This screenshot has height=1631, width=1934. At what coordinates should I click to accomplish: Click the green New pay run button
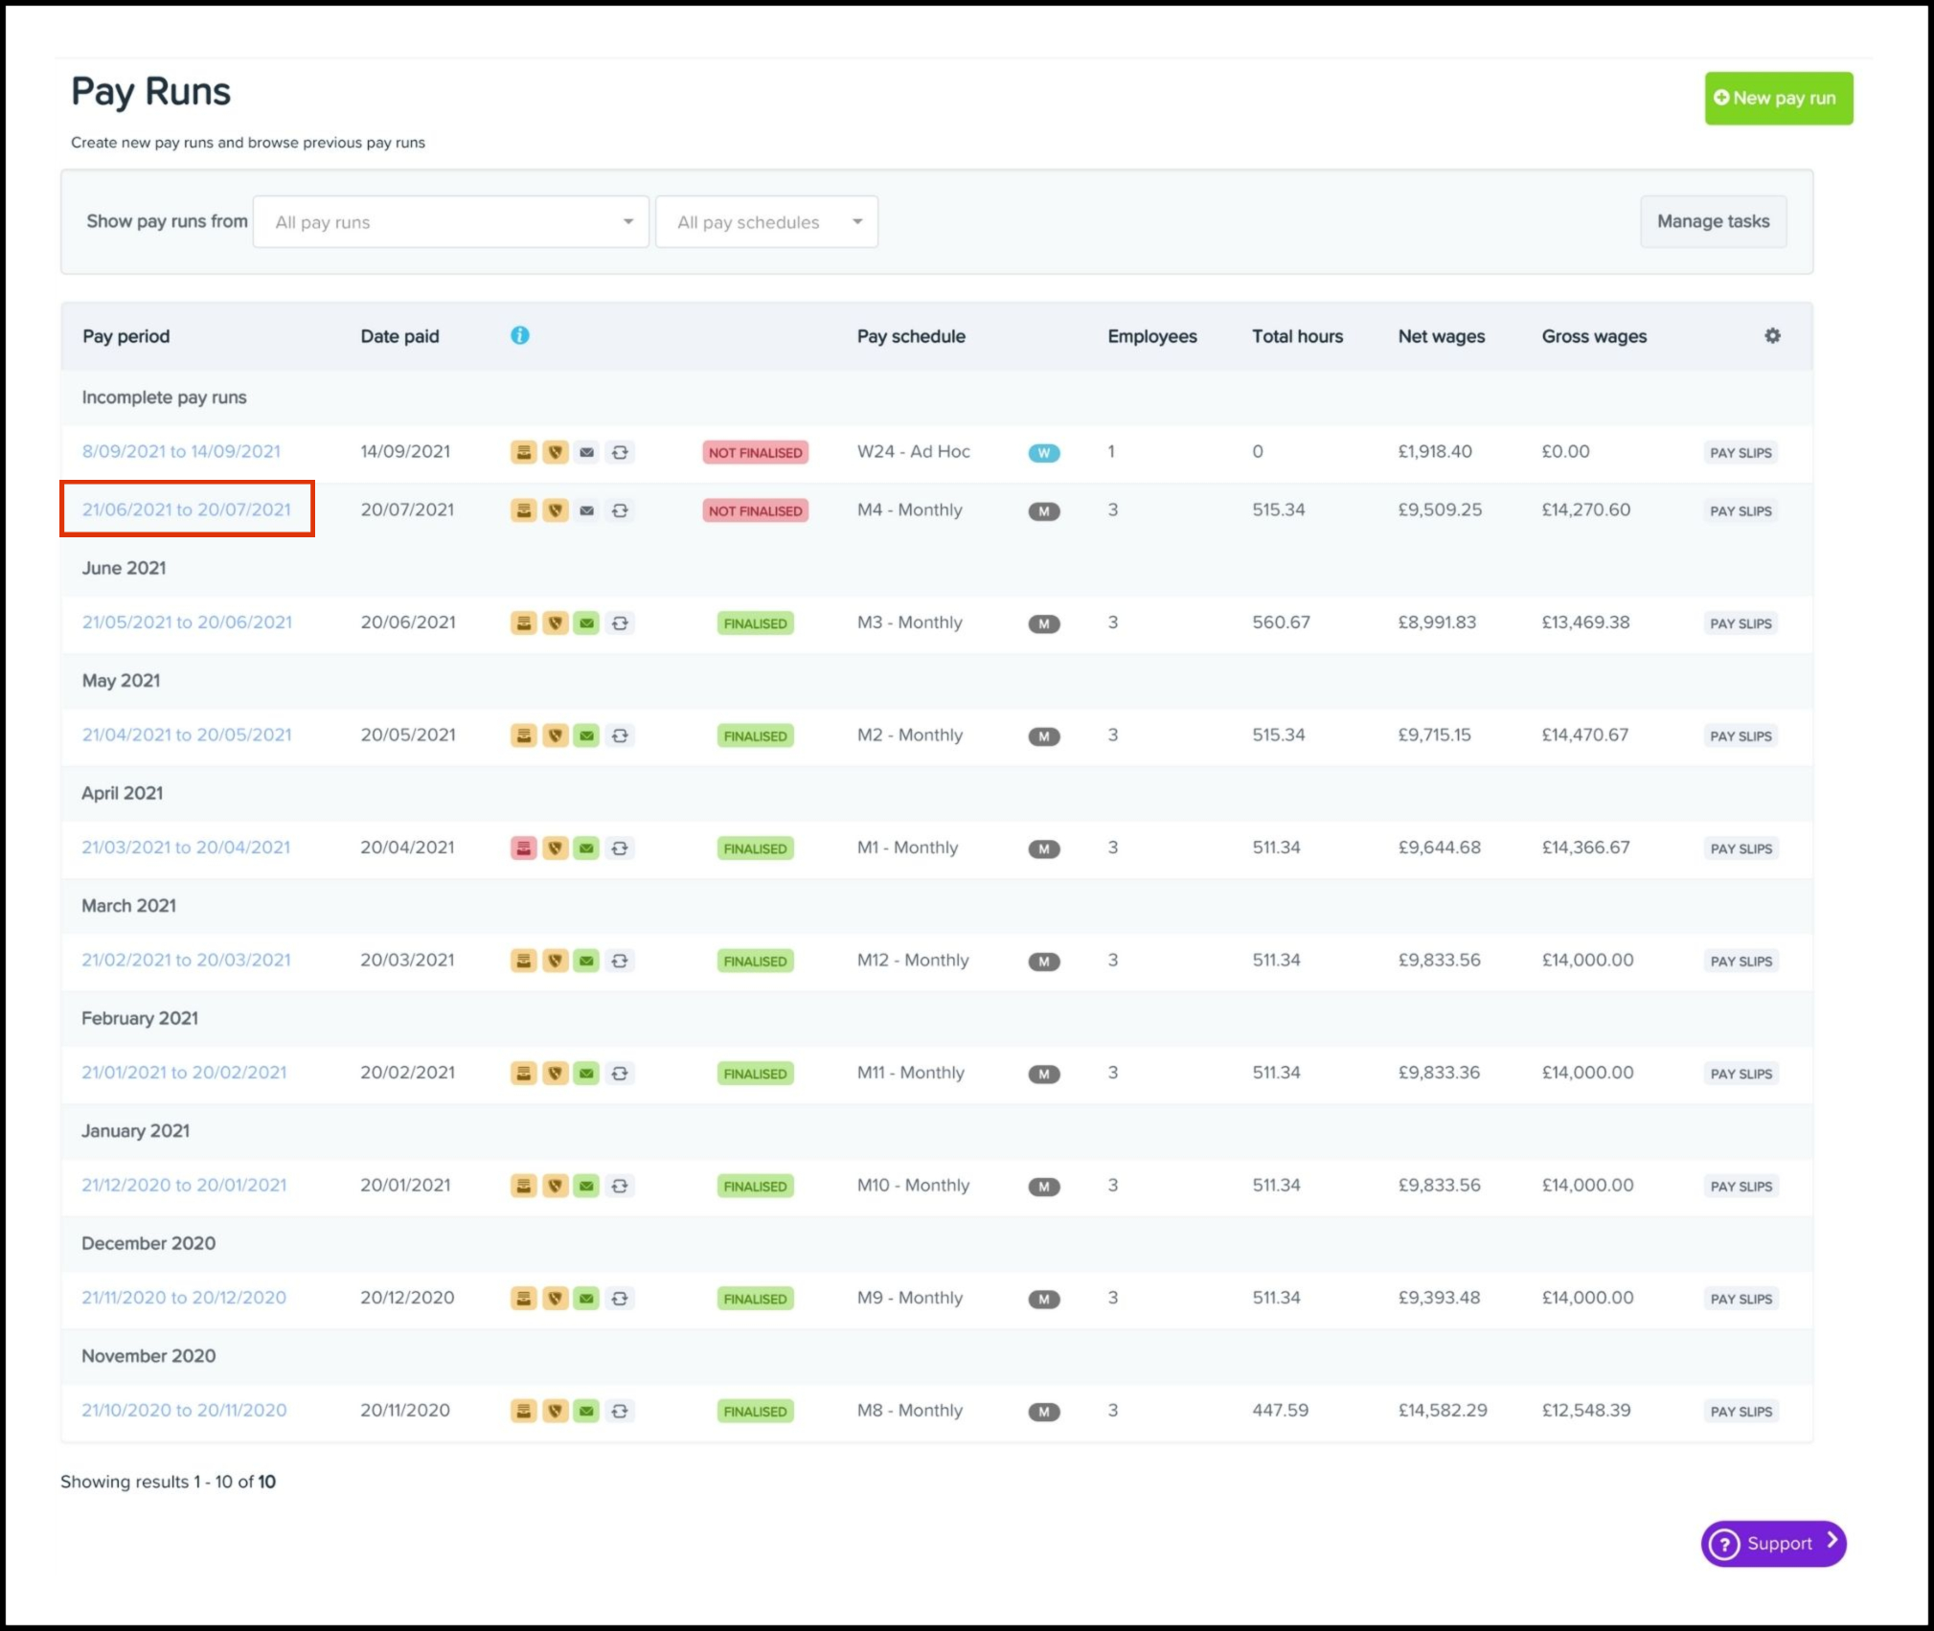point(1778,99)
